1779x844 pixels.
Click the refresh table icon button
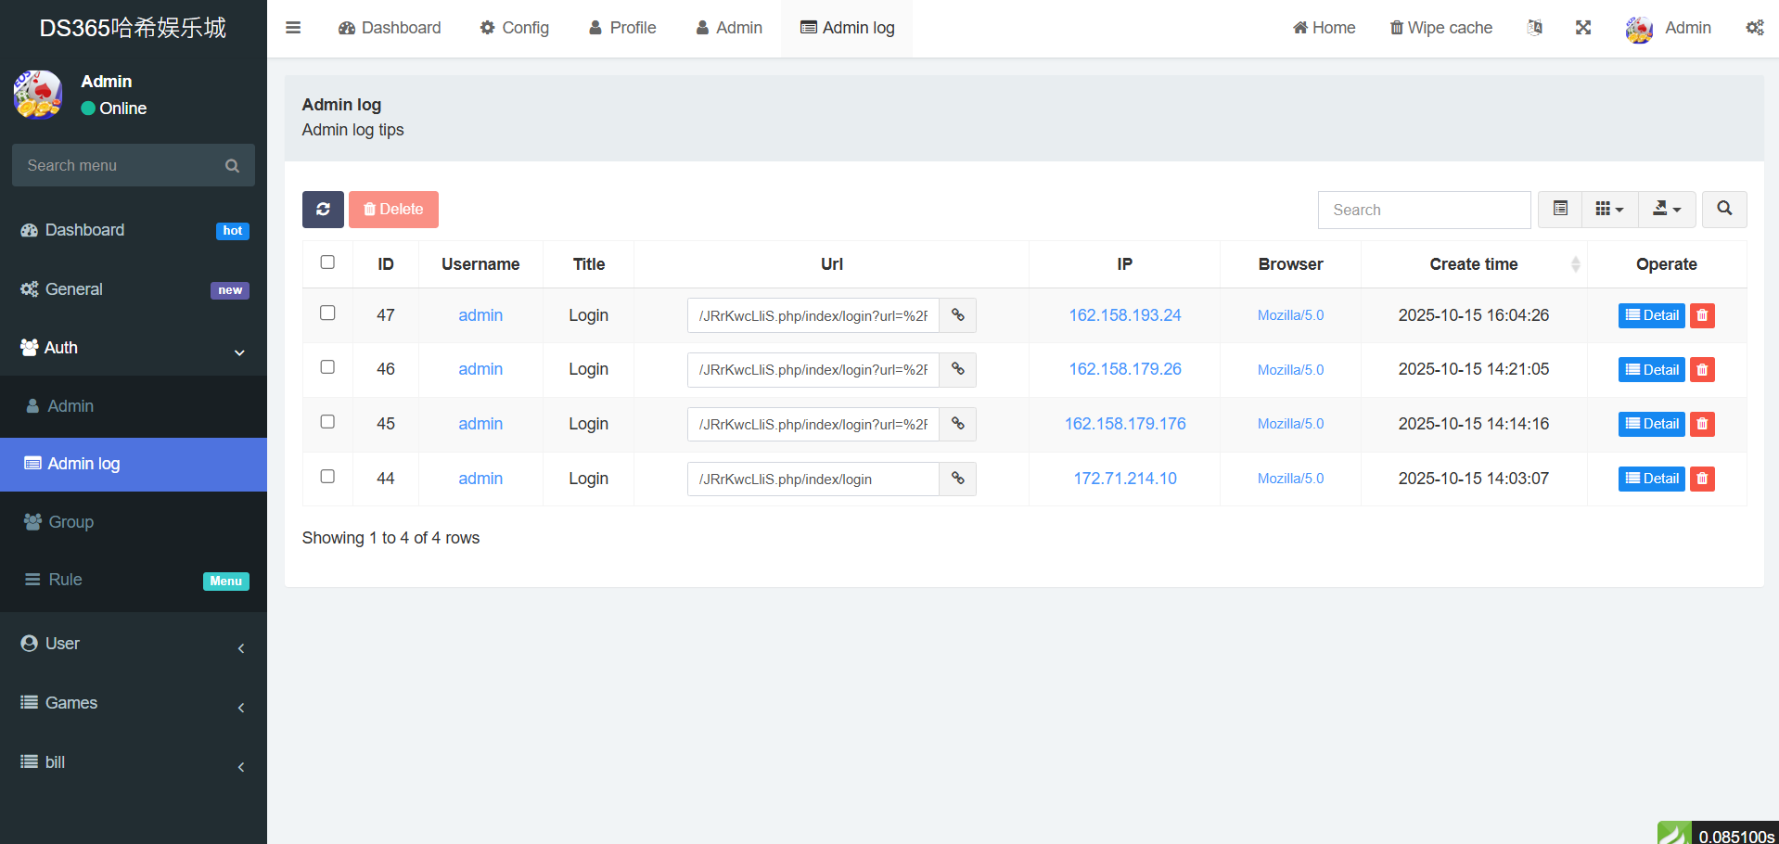click(323, 210)
